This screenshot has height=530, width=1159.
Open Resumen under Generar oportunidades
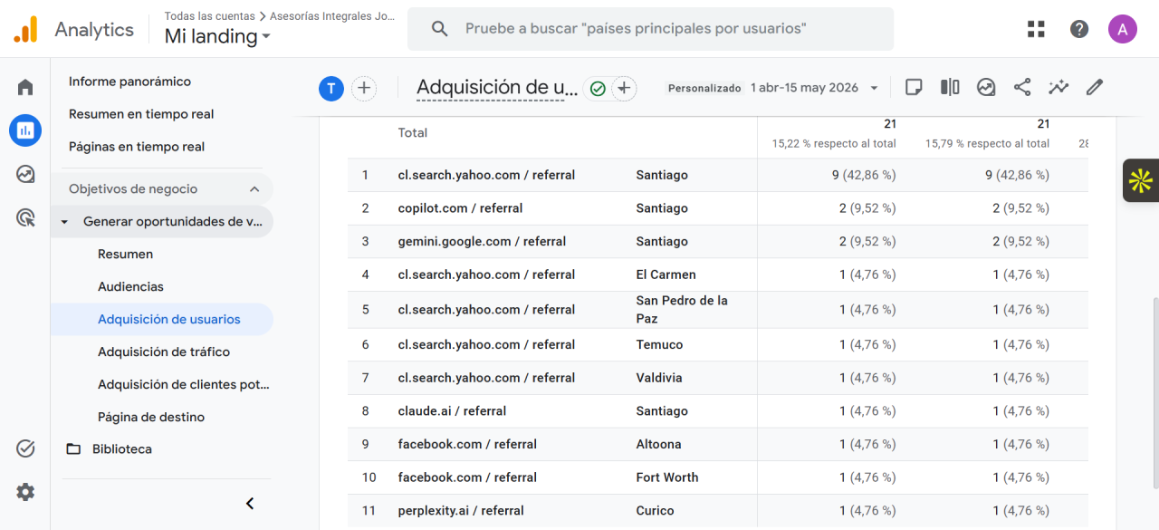[125, 255]
